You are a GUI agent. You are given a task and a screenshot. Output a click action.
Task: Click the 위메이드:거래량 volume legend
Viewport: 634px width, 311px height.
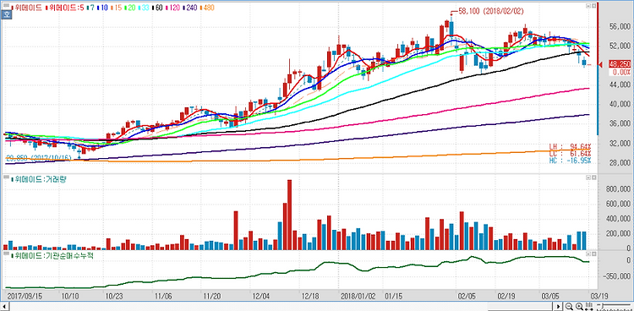[40, 179]
